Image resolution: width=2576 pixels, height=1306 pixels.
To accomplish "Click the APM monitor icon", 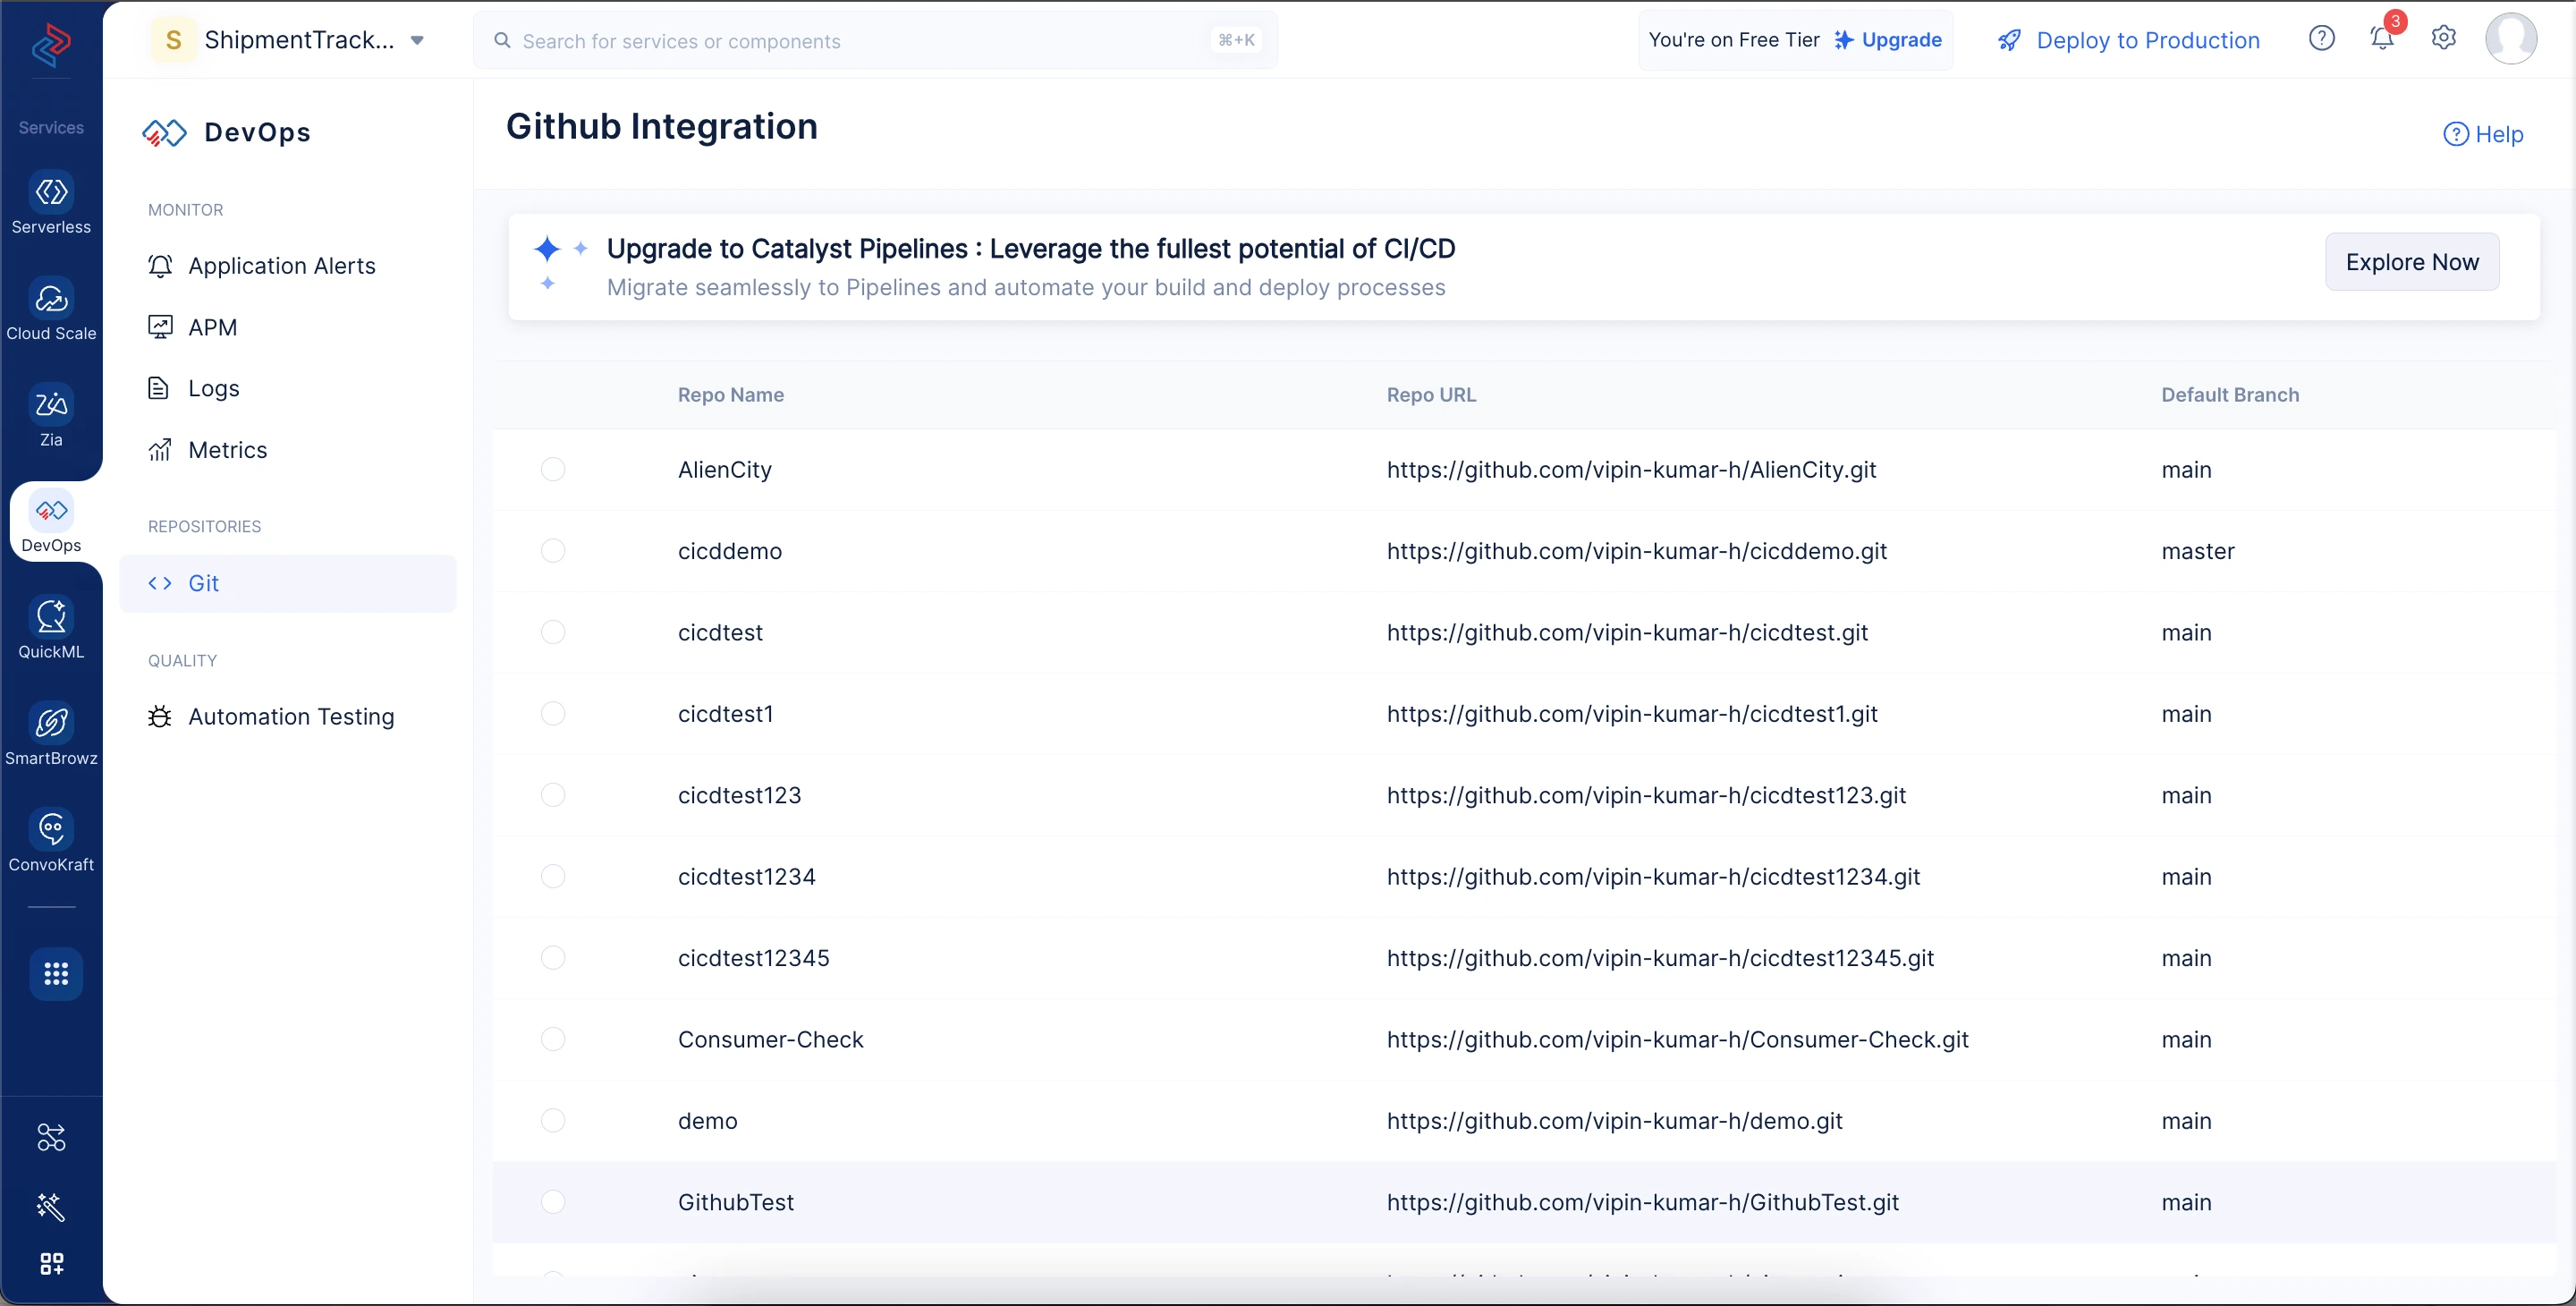I will click(160, 327).
